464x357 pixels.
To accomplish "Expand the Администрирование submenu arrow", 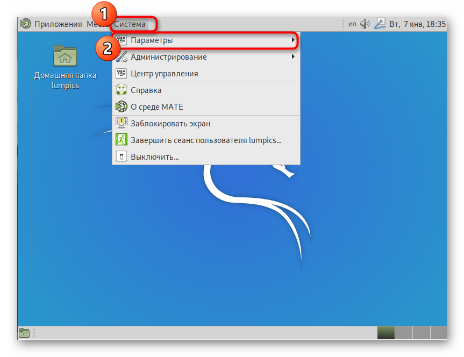I will pyautogui.click(x=293, y=57).
